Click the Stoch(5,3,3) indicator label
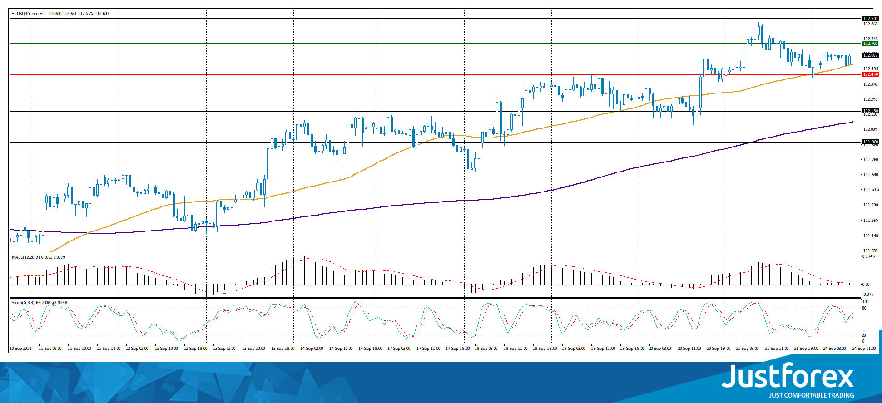882x403 pixels. pyautogui.click(x=23, y=302)
